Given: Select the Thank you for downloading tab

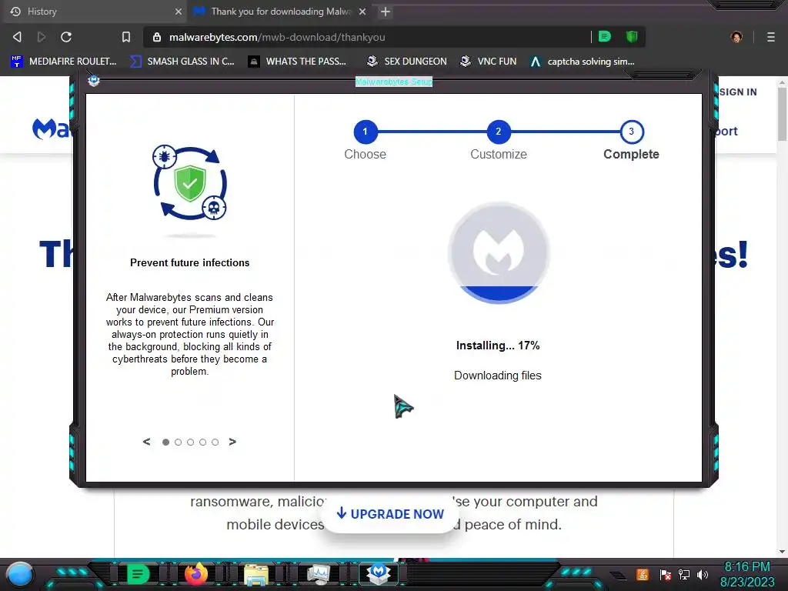Looking at the screenshot, I should click(x=279, y=11).
